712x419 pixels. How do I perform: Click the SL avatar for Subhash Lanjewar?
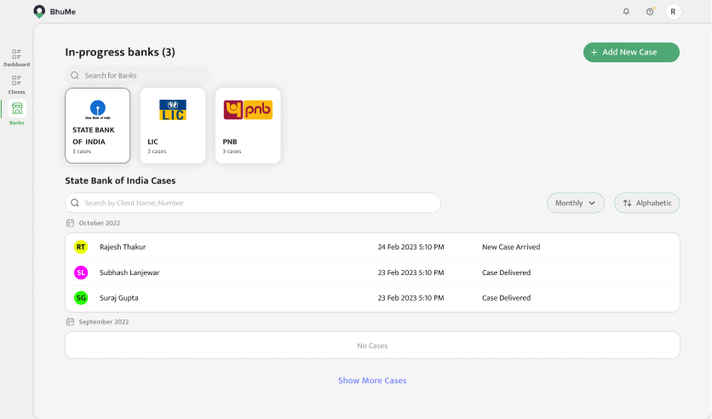pyautogui.click(x=81, y=273)
